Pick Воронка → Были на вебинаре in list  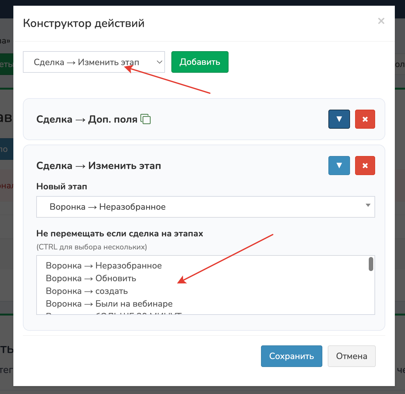[x=109, y=304]
